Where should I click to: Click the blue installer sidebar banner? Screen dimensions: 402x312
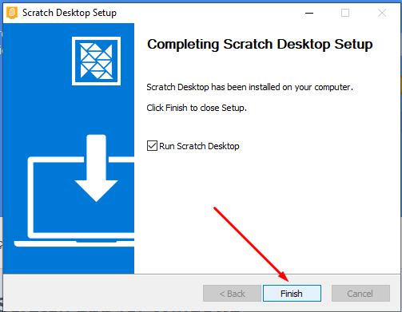point(69,148)
